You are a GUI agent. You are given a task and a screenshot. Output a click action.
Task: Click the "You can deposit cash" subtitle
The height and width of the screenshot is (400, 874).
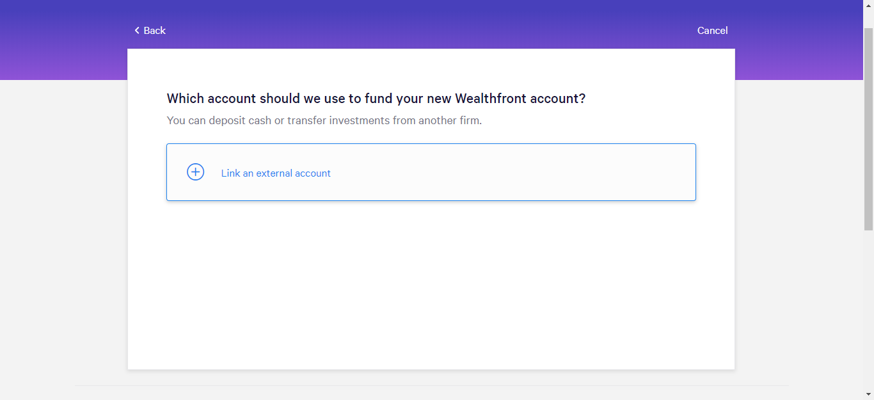(324, 120)
